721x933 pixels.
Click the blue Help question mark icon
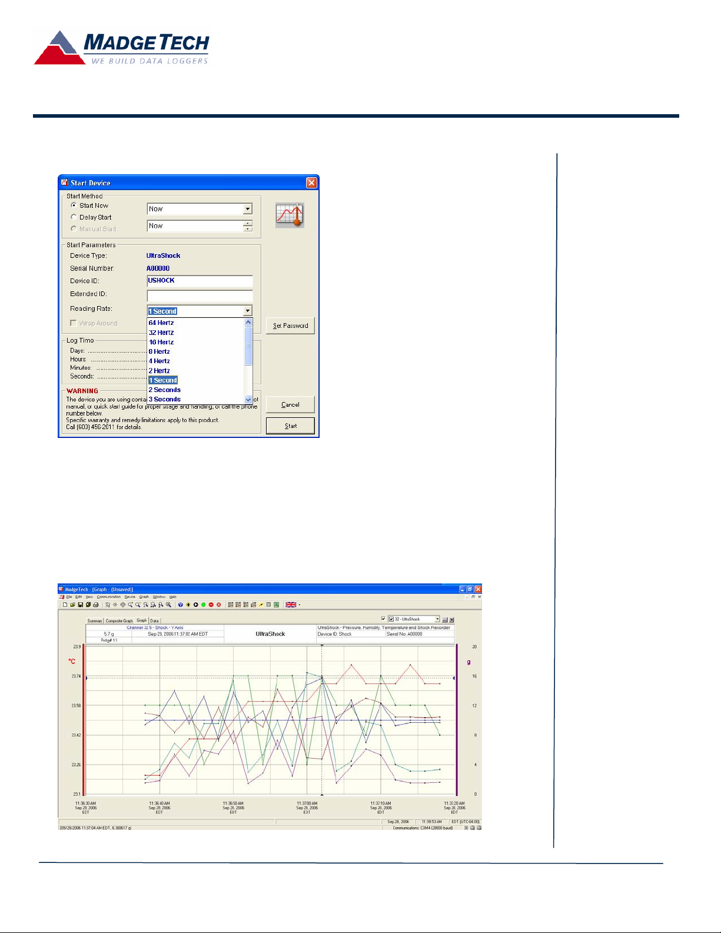180,605
